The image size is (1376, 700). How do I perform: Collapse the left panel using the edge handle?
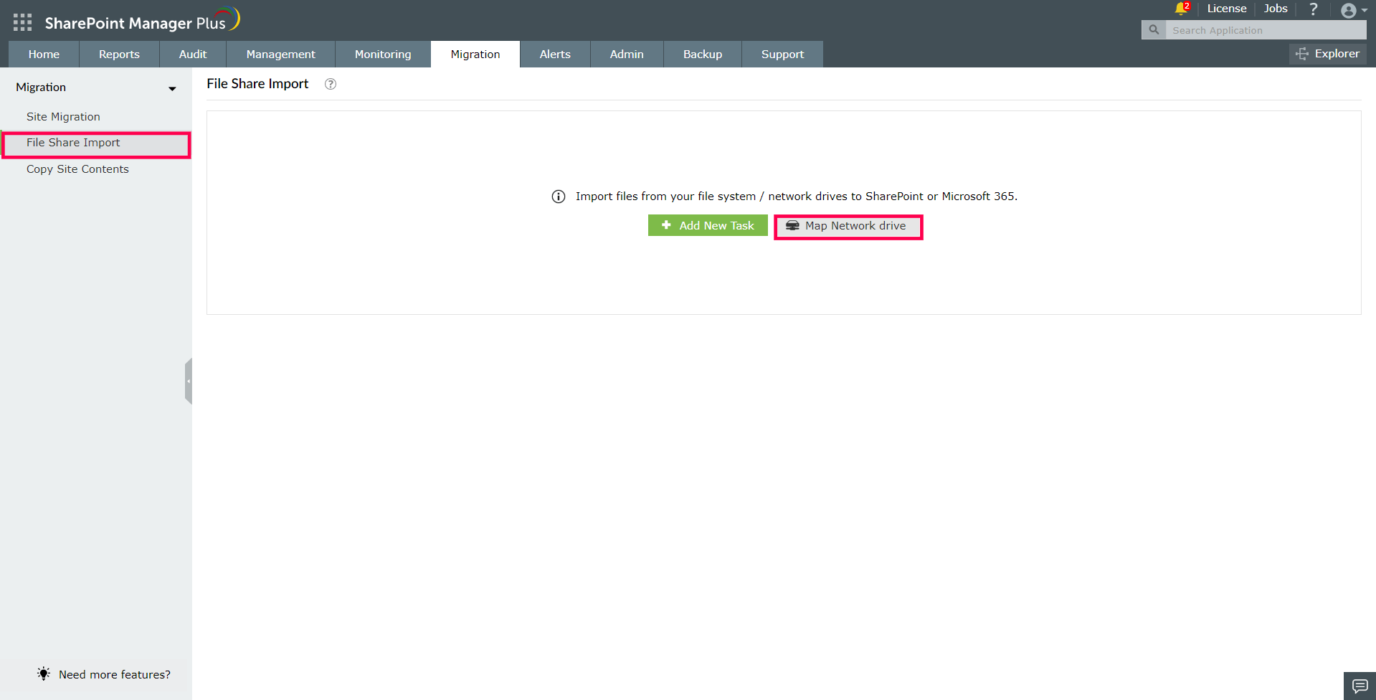pyautogui.click(x=189, y=381)
